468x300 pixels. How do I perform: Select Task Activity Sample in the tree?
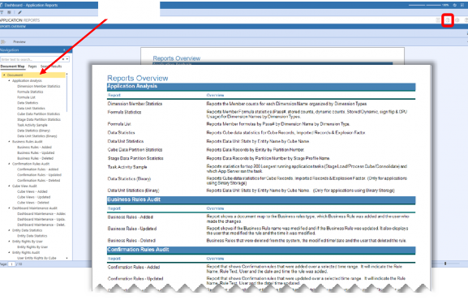(x=32, y=125)
